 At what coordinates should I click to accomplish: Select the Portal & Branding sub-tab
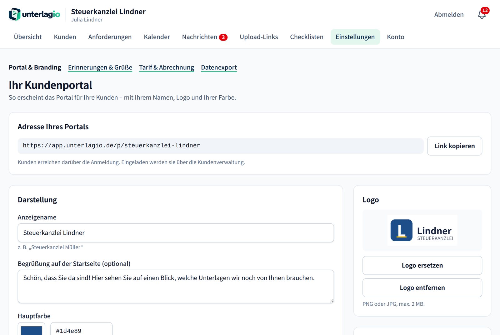[35, 67]
